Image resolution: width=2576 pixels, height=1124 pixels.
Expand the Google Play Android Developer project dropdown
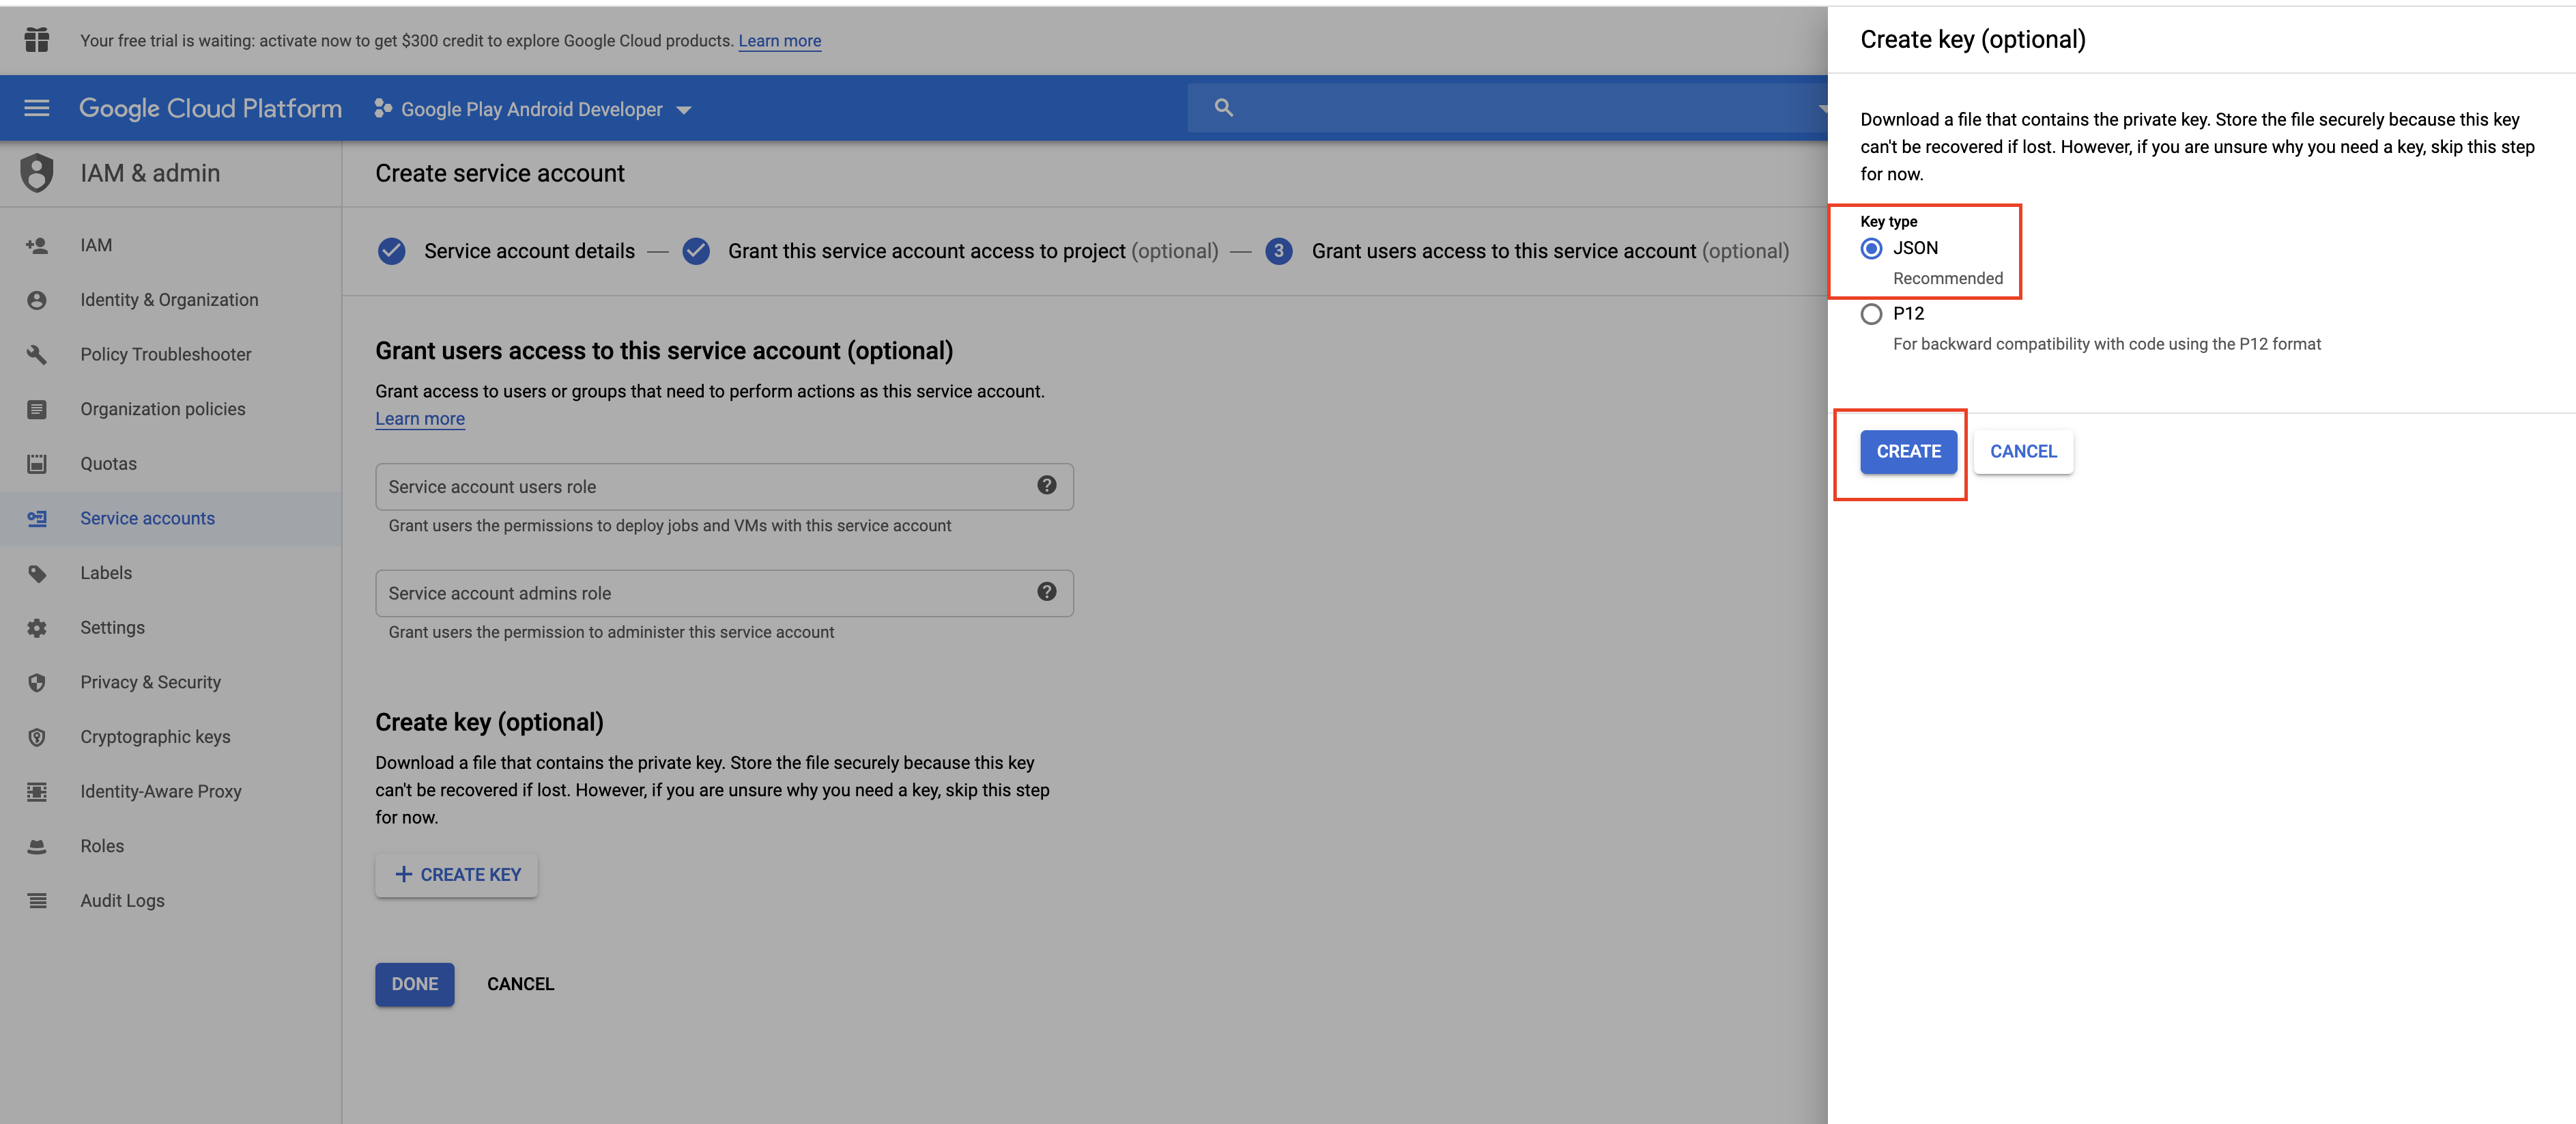pos(684,110)
